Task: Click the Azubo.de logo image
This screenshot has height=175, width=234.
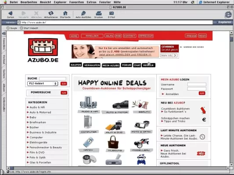Action: point(43,50)
